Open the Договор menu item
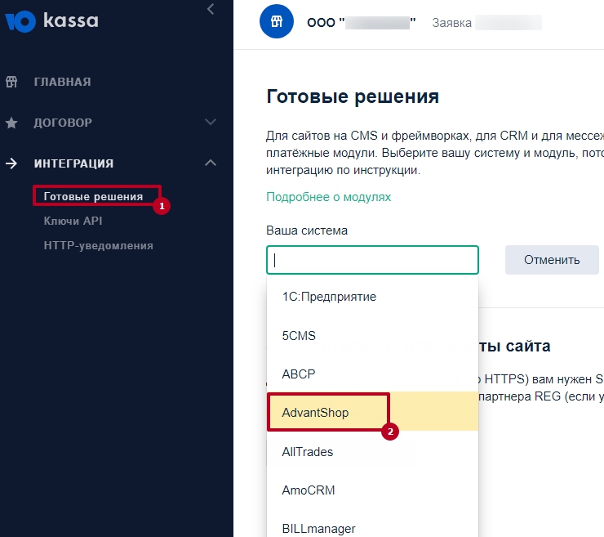The width and height of the screenshot is (604, 537). 63,123
